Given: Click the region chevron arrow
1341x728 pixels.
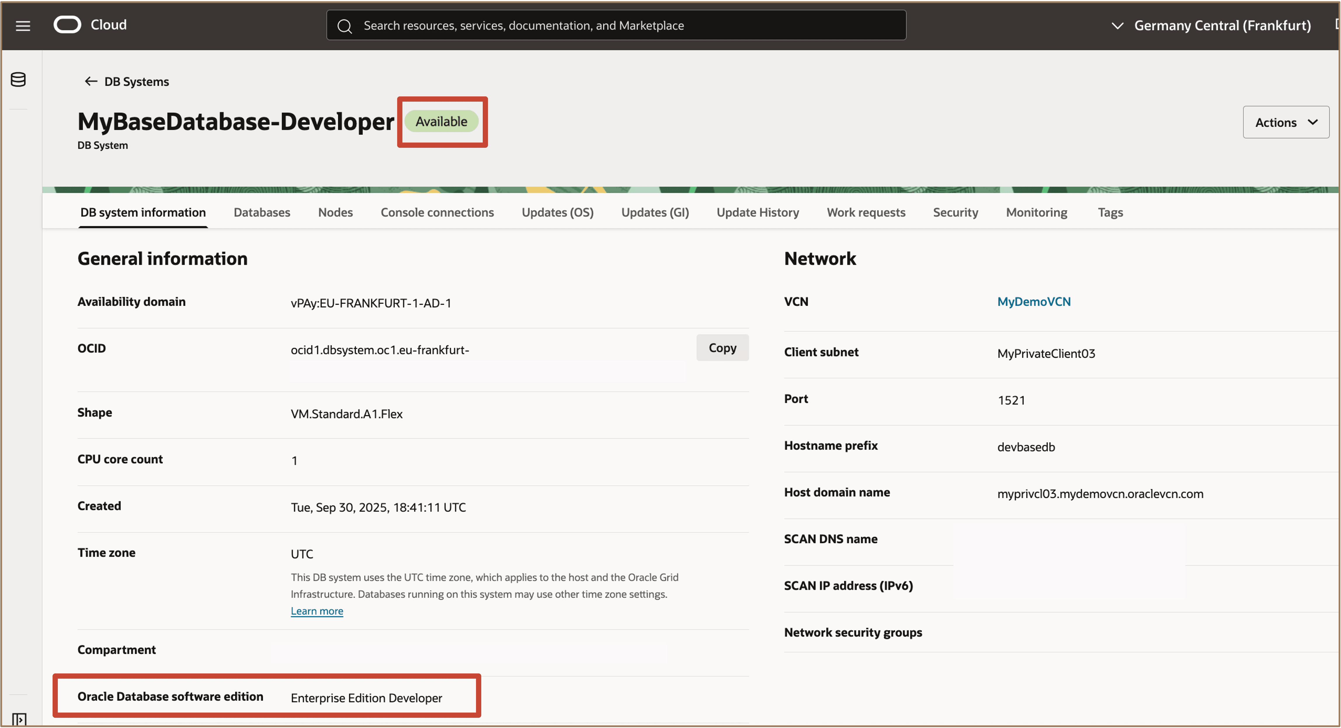Looking at the screenshot, I should pyautogui.click(x=1117, y=25).
